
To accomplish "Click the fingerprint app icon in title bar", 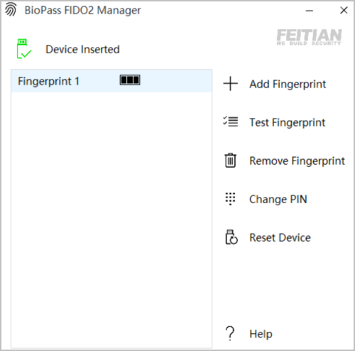I will pyautogui.click(x=11, y=10).
